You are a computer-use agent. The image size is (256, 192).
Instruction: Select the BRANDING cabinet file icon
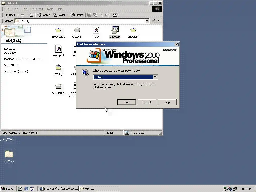click(58, 32)
